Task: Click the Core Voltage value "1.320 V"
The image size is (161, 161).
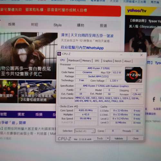Action: click(x=114, y=80)
